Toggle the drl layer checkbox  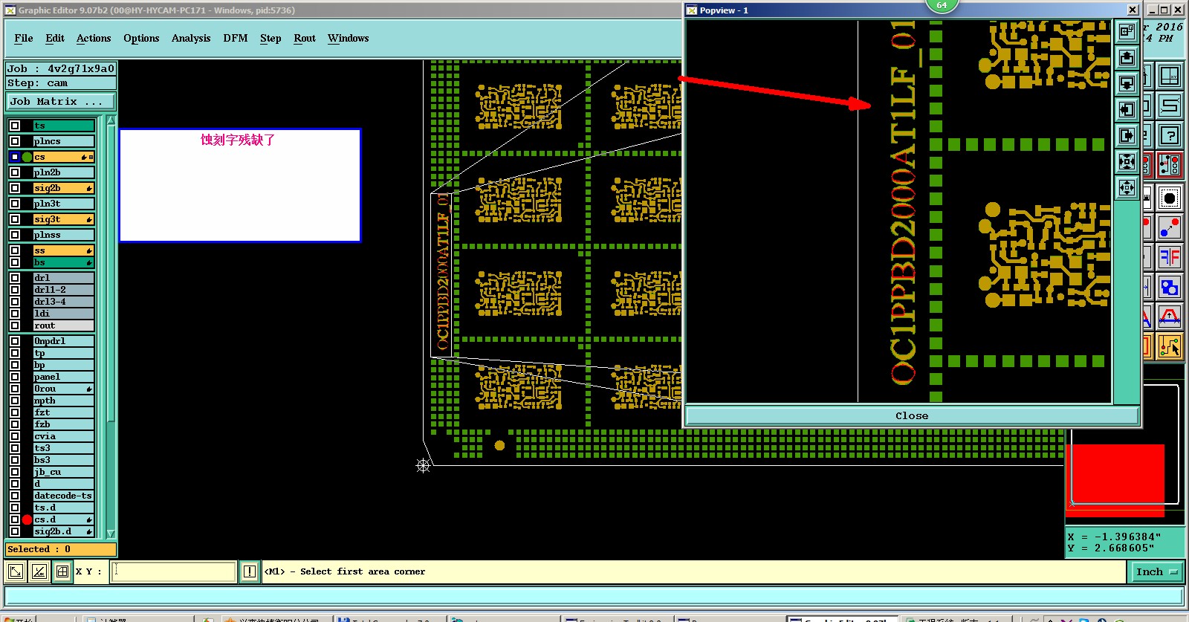click(15, 278)
